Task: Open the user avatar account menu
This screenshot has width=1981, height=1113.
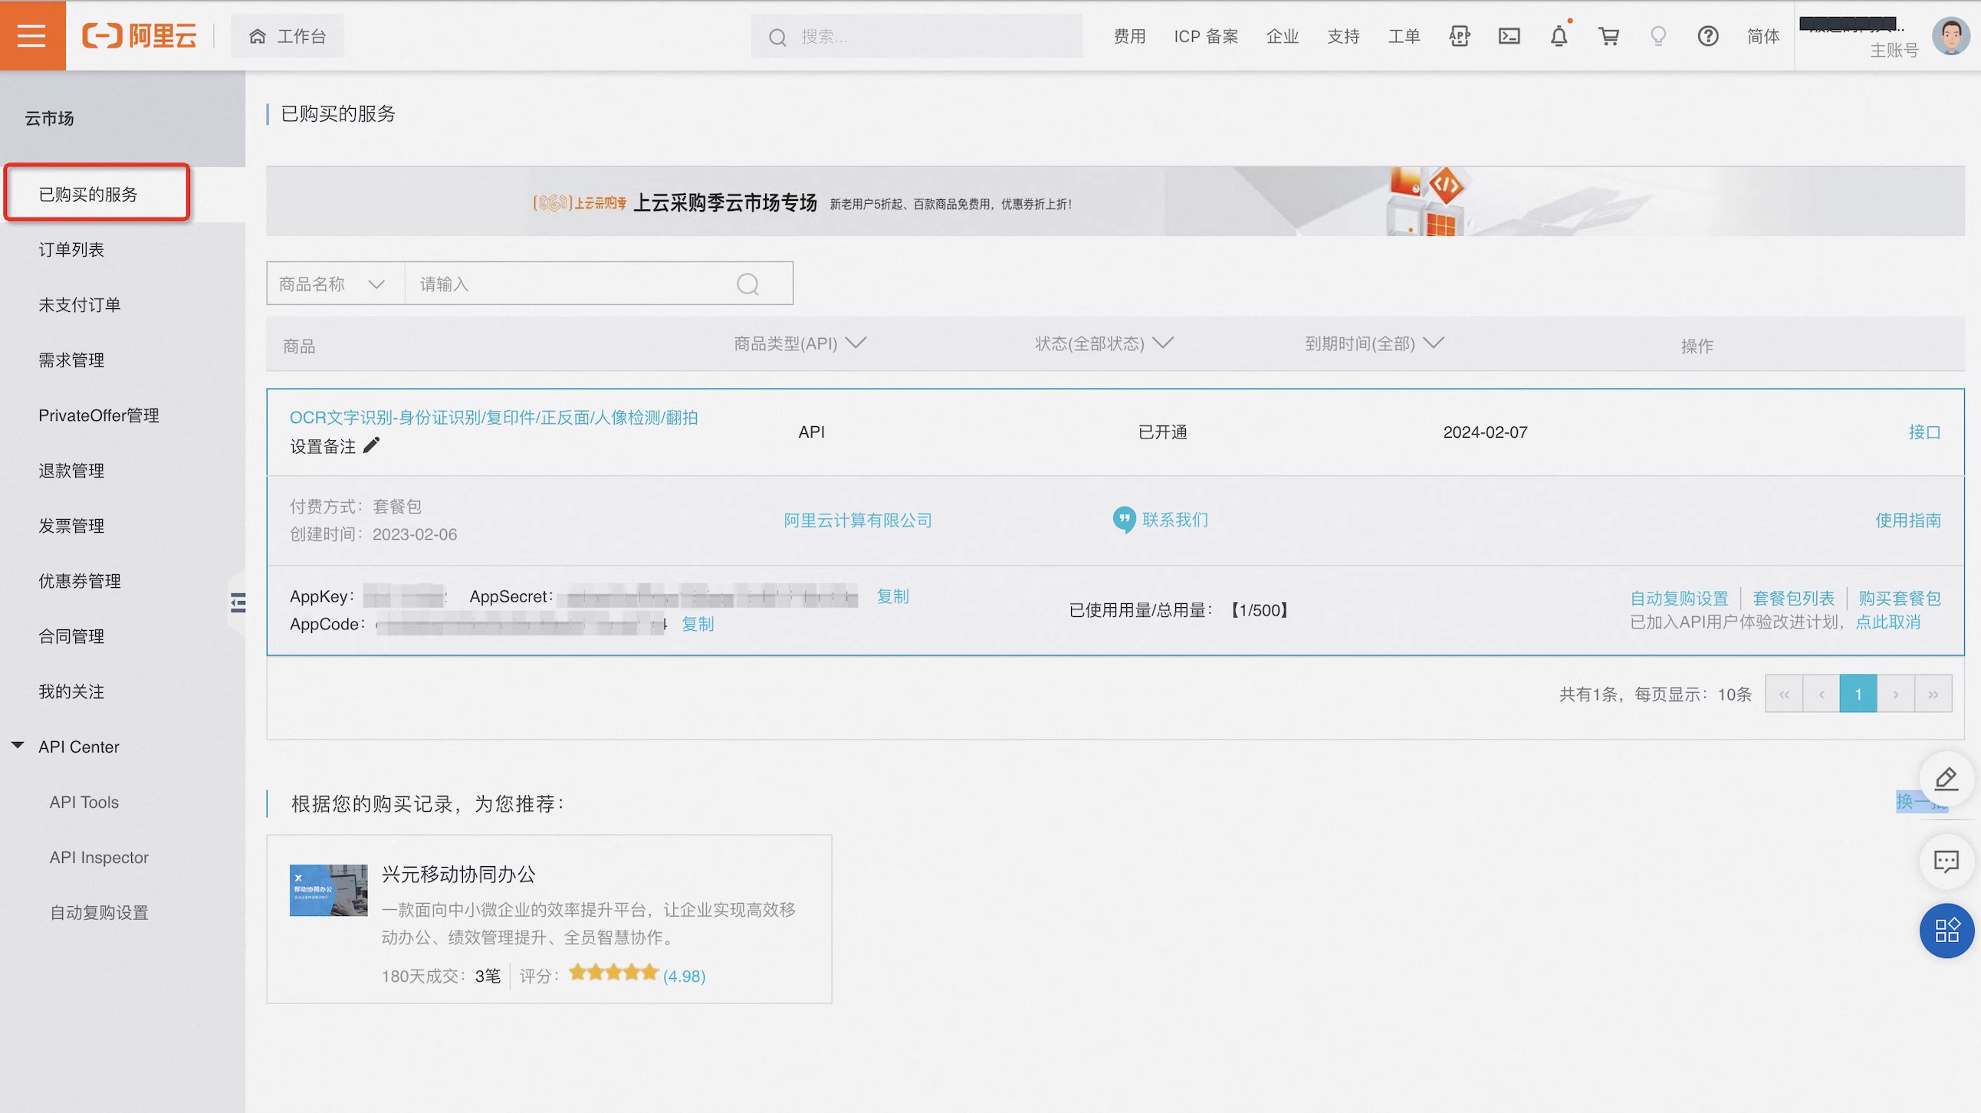Action: click(1951, 36)
